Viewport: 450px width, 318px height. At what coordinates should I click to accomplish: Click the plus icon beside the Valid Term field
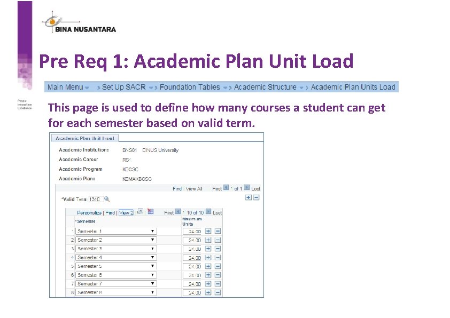click(x=248, y=197)
